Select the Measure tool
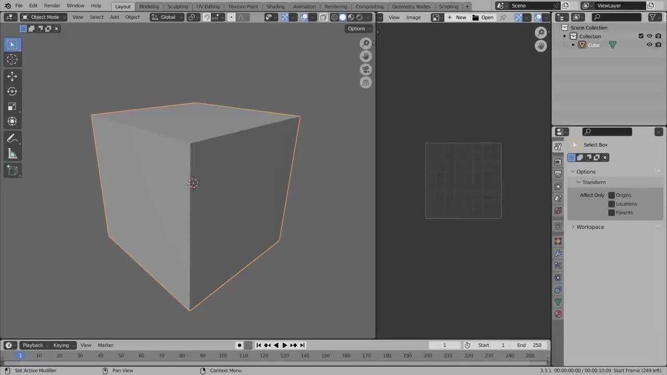 coord(12,154)
